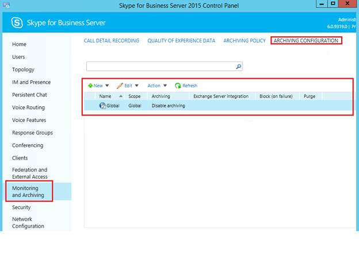The width and height of the screenshot is (359, 254).
Task: Click the Refresh arrows icon
Action: 178,86
